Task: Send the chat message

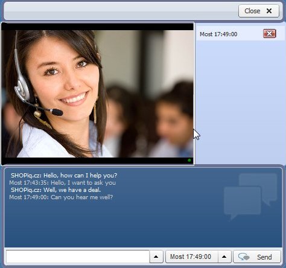Action: (x=257, y=257)
